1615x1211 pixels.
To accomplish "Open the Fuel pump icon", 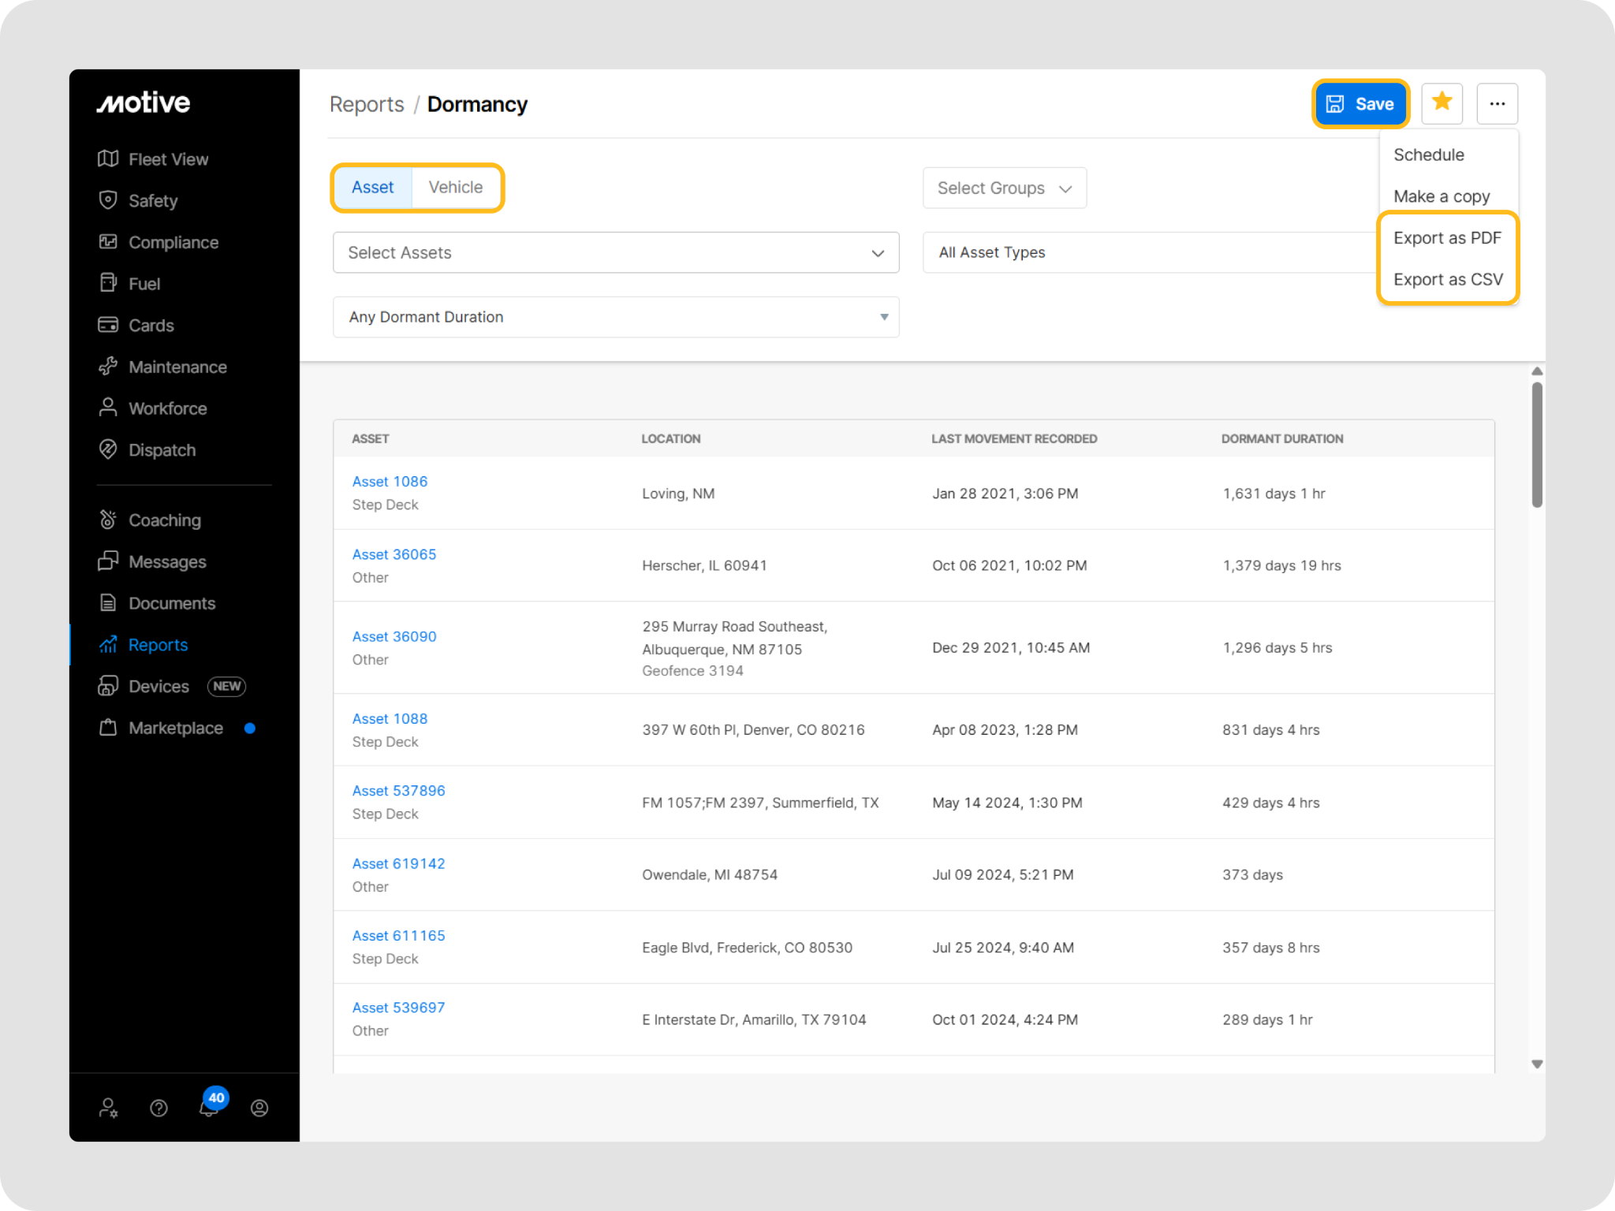I will point(108,283).
